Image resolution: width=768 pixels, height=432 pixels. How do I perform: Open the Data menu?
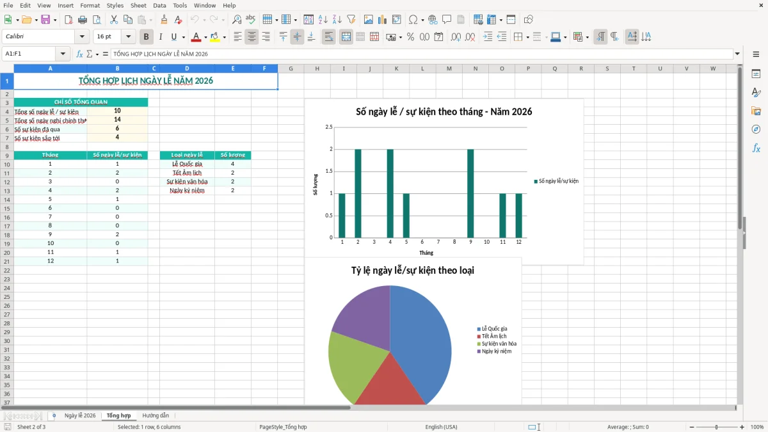pos(159,5)
